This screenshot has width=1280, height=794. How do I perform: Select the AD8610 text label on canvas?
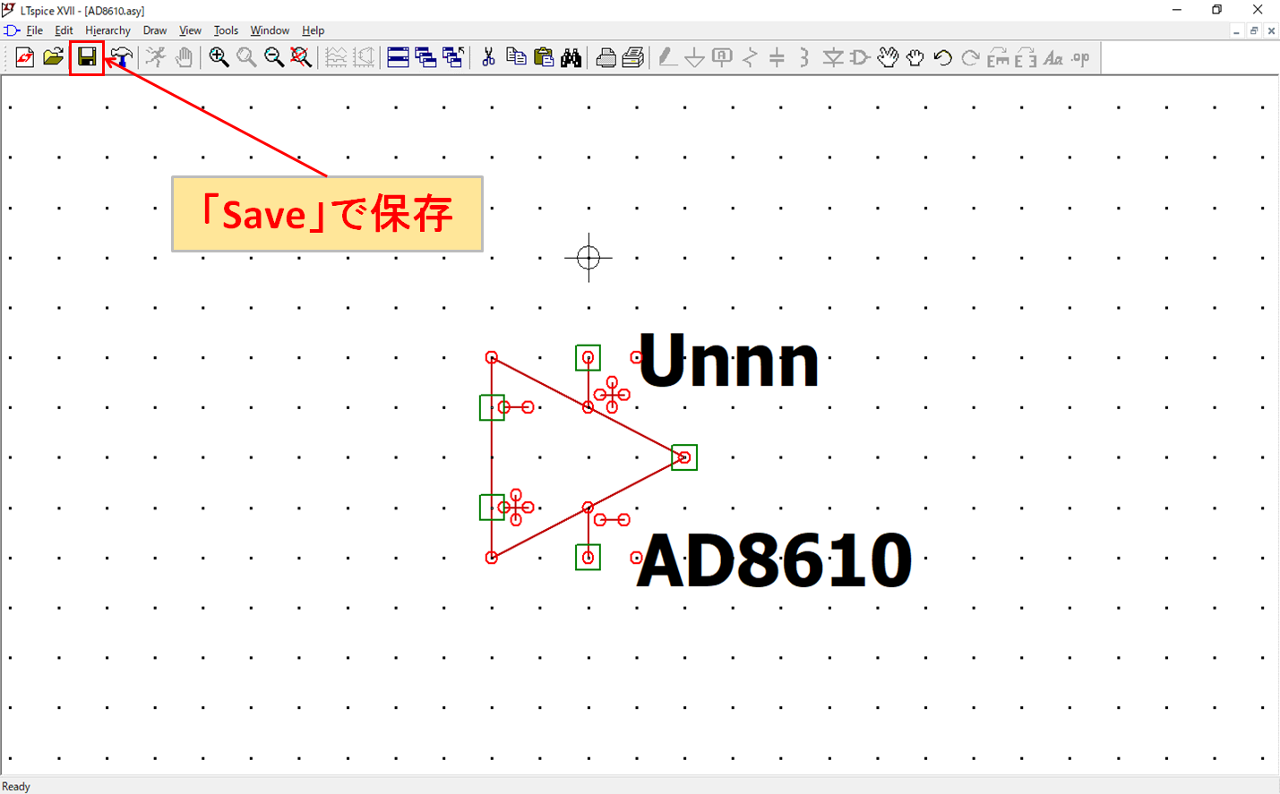(774, 560)
